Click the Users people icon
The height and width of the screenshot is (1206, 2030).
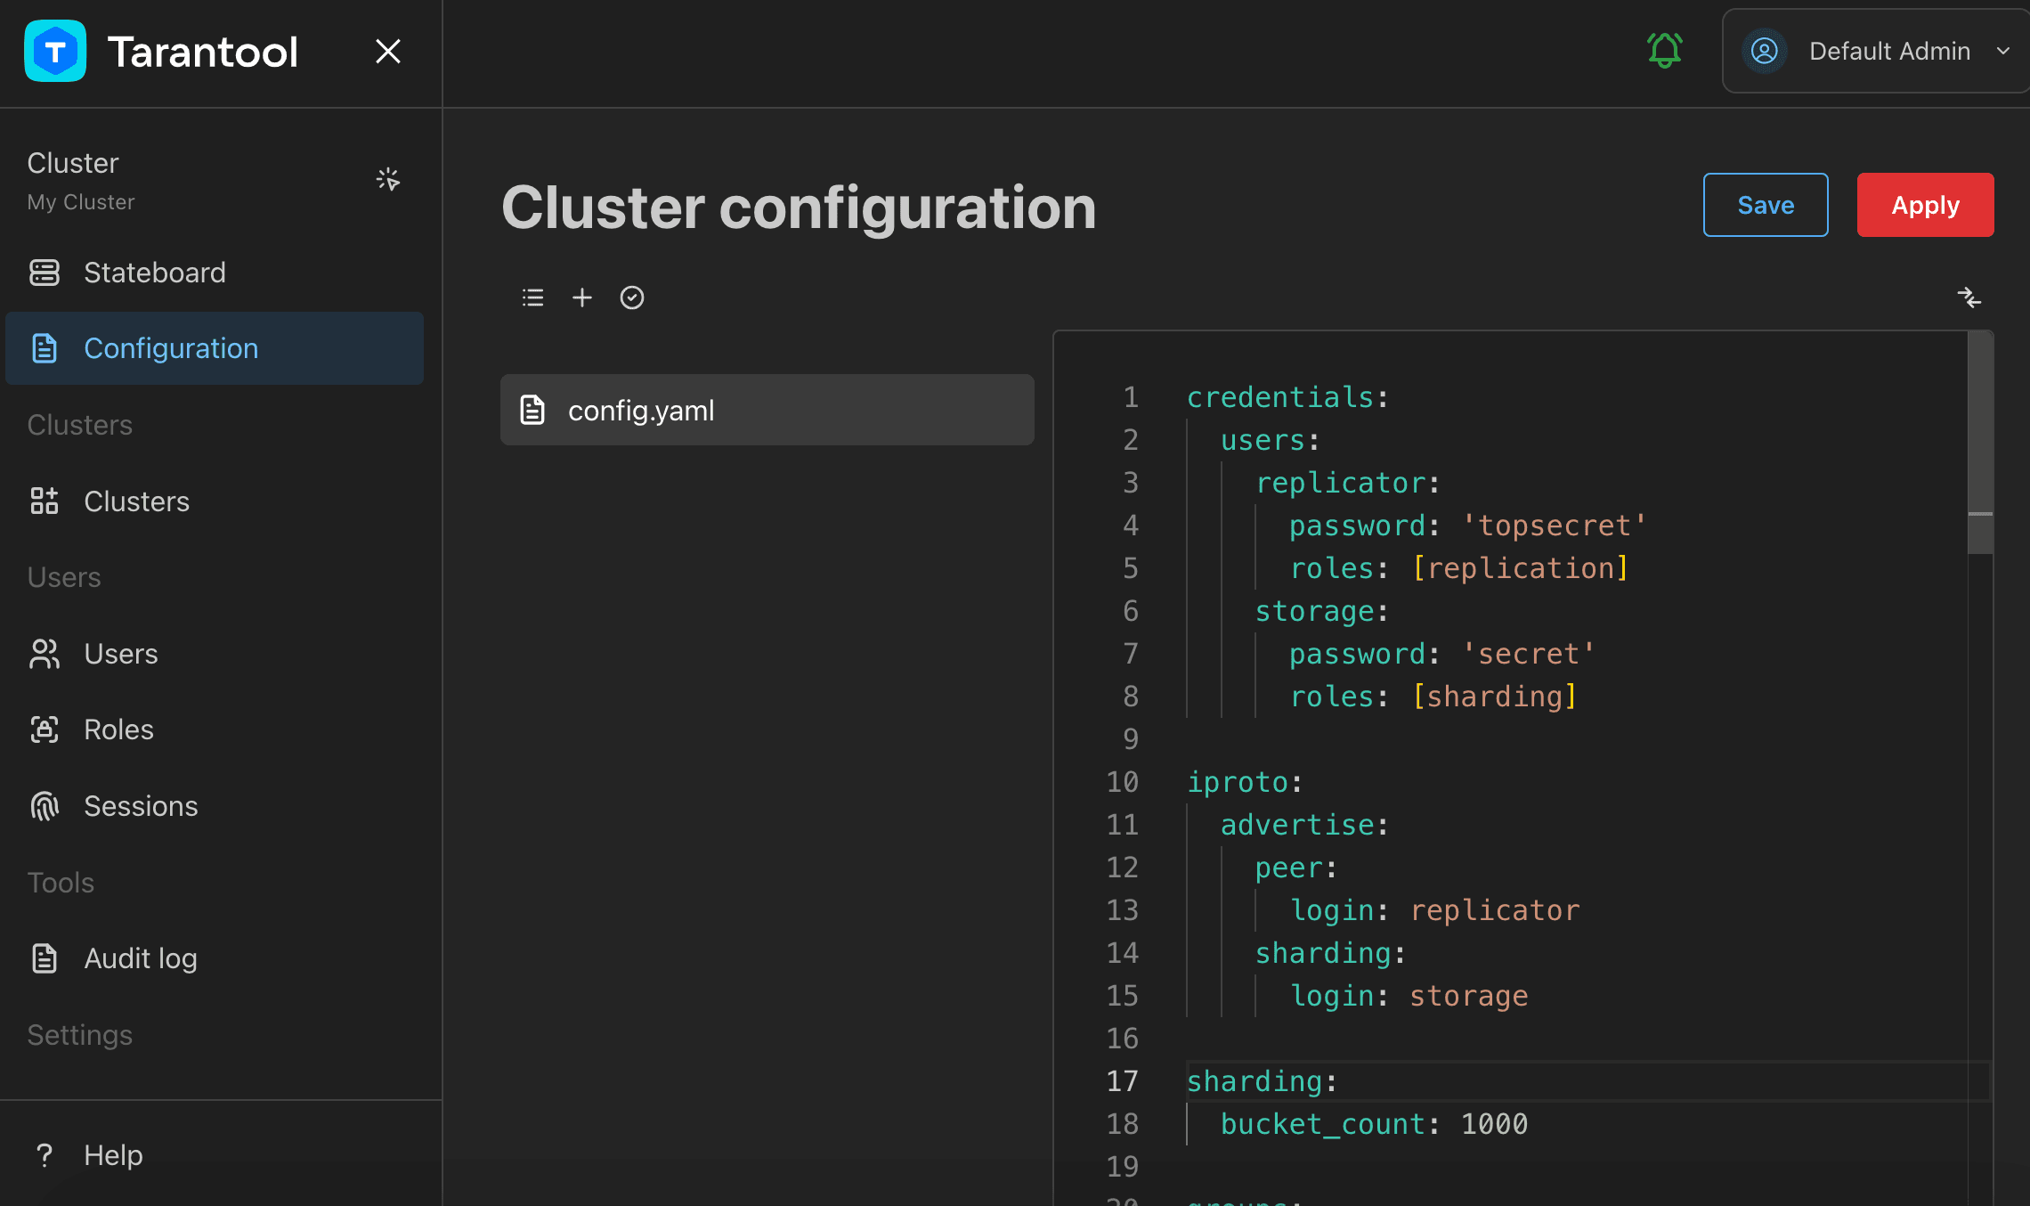pos(44,654)
